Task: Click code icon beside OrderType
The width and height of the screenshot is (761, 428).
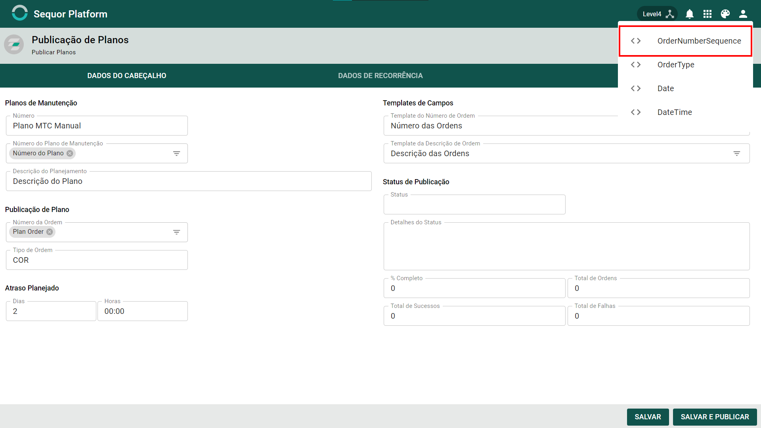Action: click(636, 65)
